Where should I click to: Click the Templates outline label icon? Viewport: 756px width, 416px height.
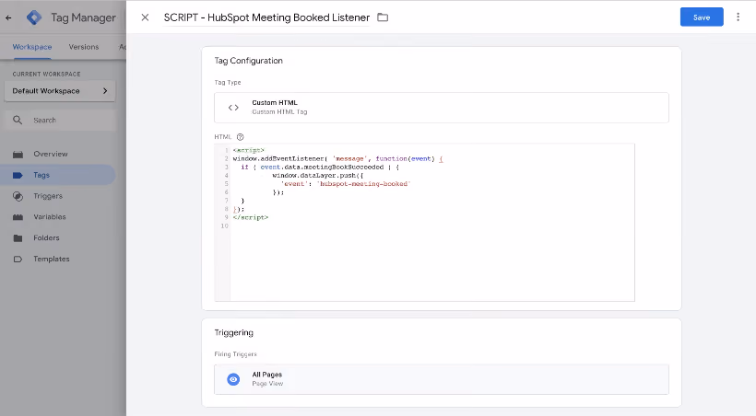[18, 259]
